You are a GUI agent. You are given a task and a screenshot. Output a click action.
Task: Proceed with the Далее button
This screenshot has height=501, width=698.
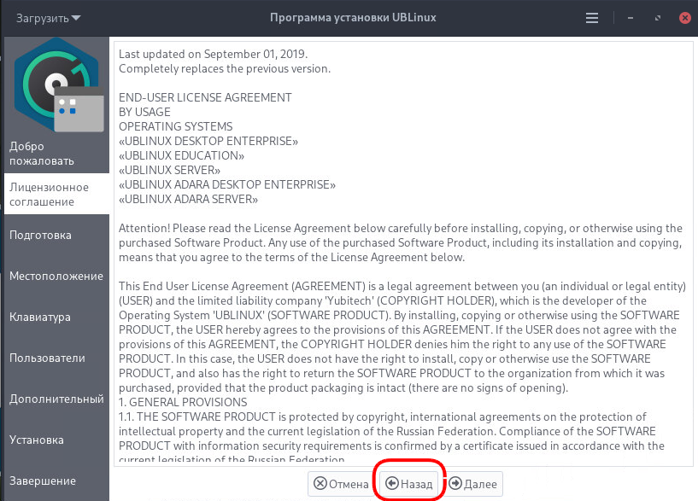pos(472,484)
